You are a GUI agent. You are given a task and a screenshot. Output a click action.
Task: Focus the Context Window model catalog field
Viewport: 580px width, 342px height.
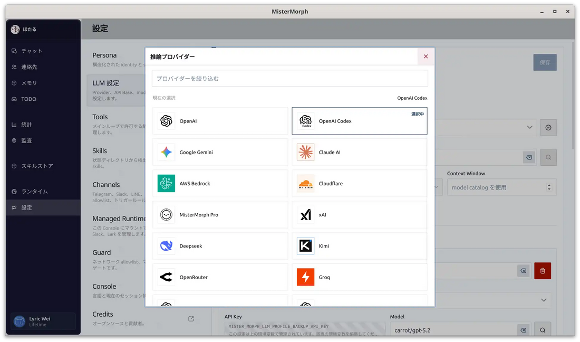click(501, 187)
